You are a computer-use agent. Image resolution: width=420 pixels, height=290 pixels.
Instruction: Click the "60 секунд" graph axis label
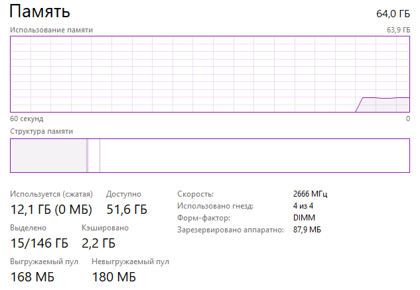point(27,119)
